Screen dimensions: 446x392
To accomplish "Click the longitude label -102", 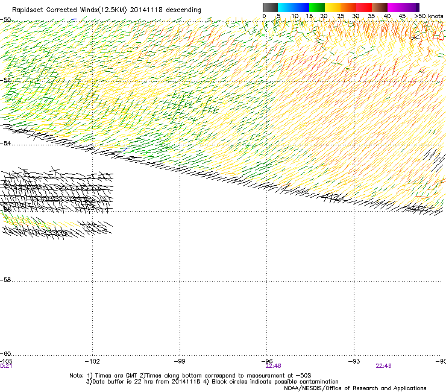I will [92, 361].
